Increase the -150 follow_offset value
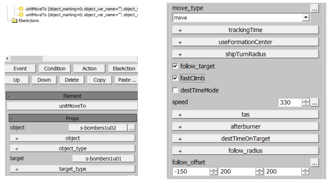Screen dimensions: 332x187 pyautogui.click(x=214, y=169)
